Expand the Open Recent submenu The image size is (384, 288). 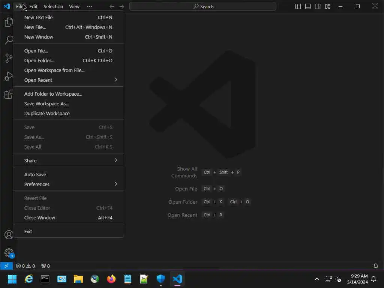(68, 80)
